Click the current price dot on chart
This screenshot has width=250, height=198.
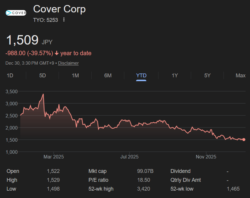point(244,140)
